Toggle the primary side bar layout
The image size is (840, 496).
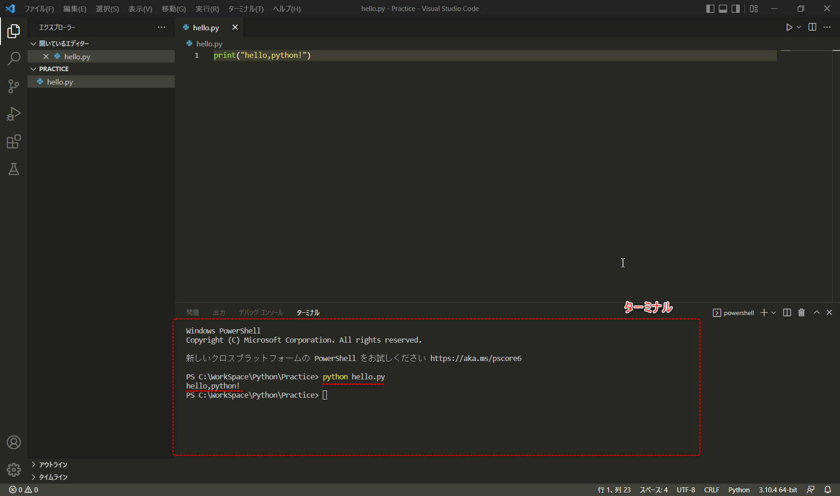pos(710,9)
